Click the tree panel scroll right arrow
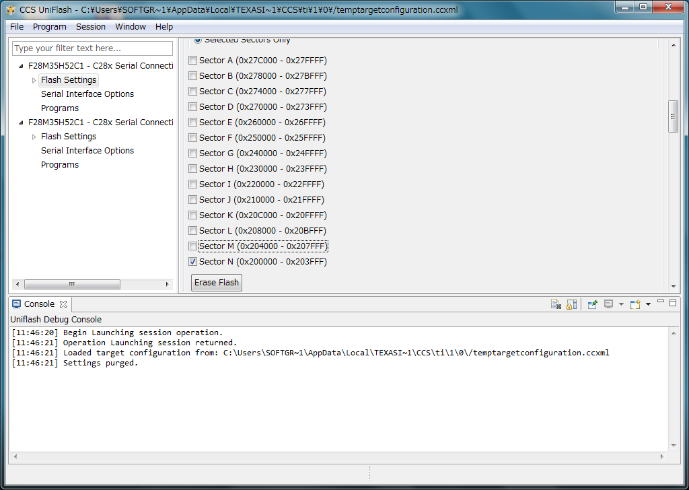The width and height of the screenshot is (689, 490). pos(168,284)
